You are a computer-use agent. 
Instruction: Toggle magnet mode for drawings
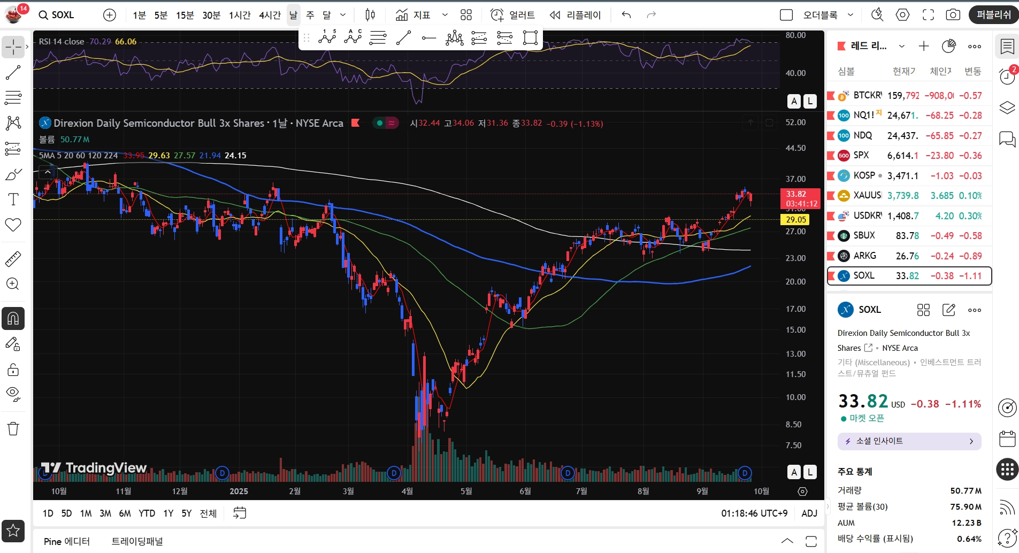[x=13, y=319]
